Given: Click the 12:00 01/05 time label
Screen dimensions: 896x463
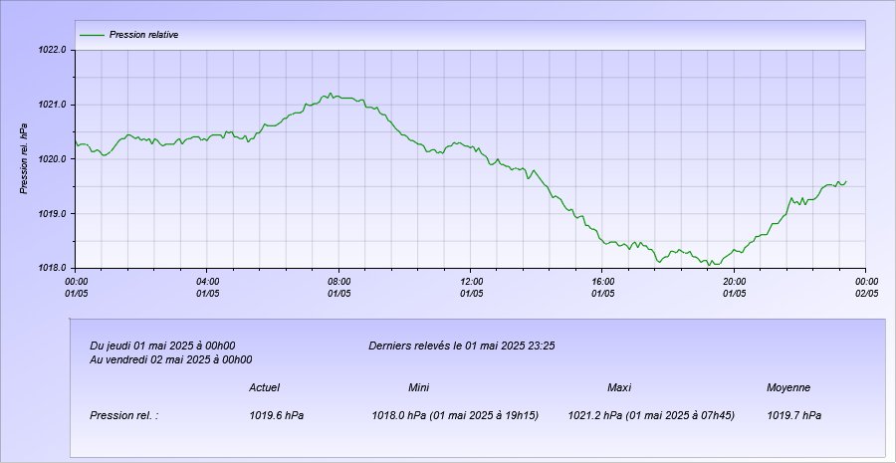Looking at the screenshot, I should click(471, 287).
